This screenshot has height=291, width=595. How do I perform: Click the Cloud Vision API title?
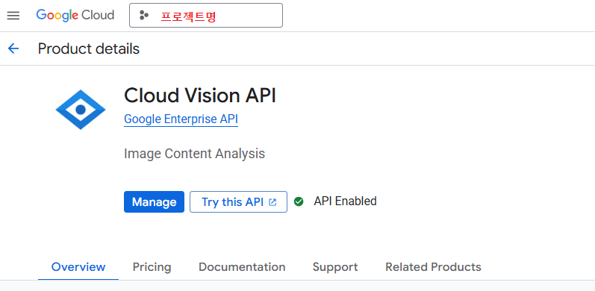200,96
